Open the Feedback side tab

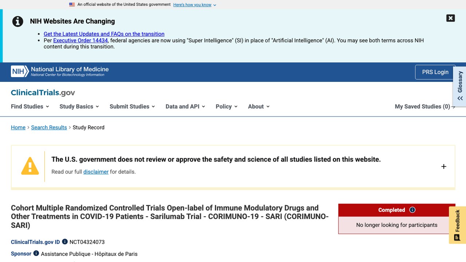click(458, 225)
